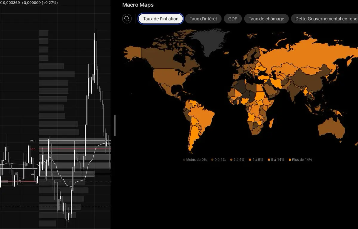Click the "0 à 2%" legend entry
This screenshot has width=358, height=229.
218,160
